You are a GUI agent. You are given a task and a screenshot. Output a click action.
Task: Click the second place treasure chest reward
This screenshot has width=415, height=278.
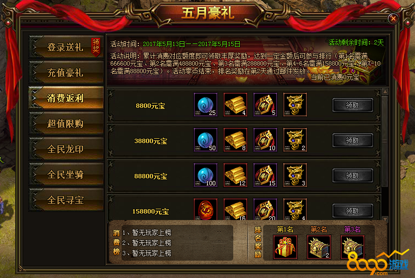tap(319, 247)
